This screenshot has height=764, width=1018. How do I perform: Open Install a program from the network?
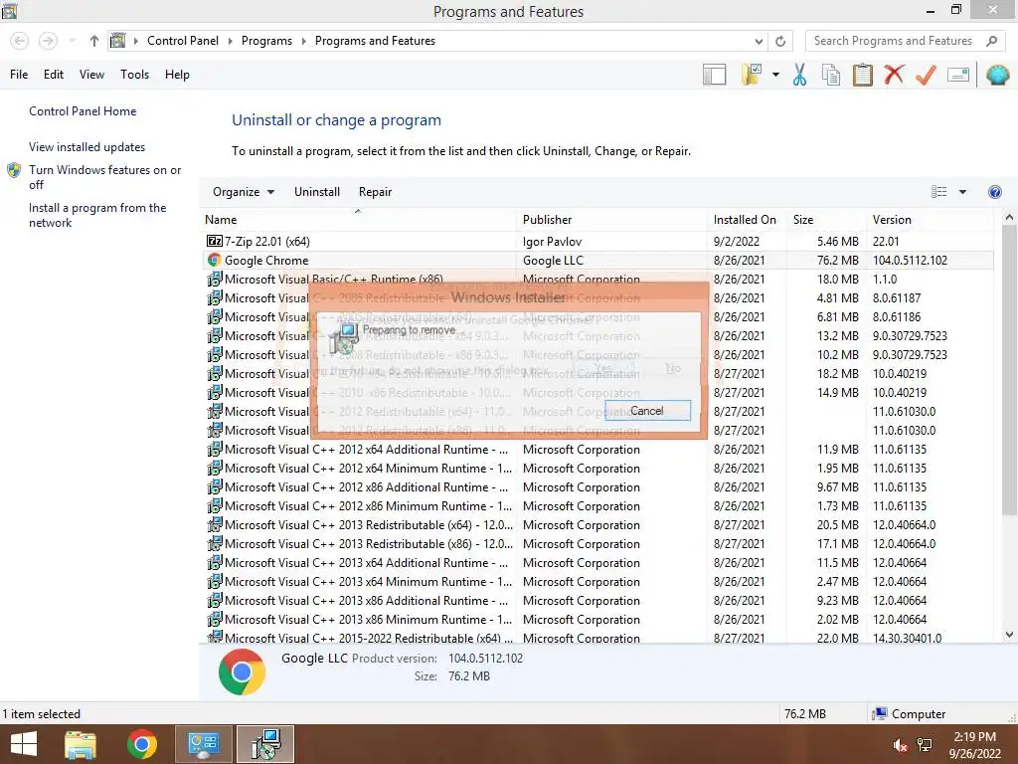(97, 215)
